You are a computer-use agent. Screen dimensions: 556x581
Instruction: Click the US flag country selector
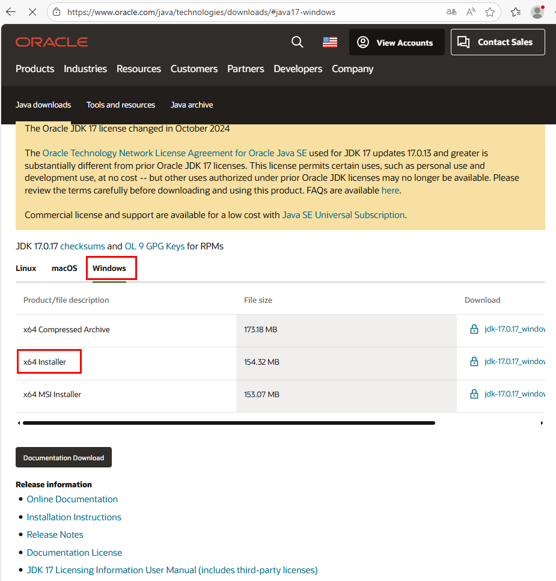(330, 42)
